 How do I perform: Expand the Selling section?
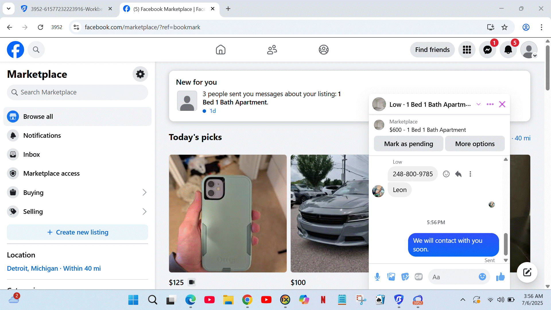click(144, 212)
